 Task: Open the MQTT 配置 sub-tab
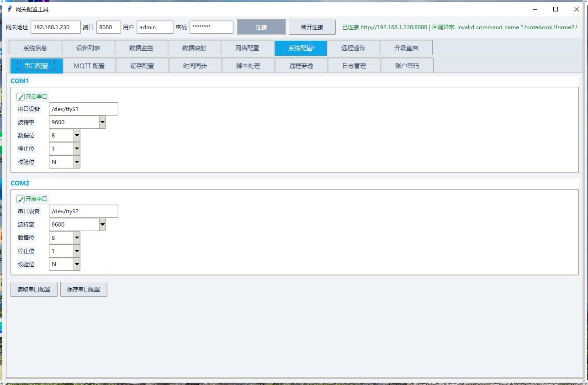pos(89,66)
